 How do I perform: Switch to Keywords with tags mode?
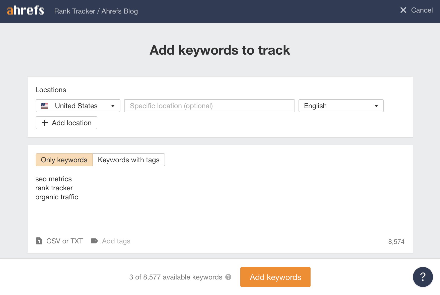point(129,160)
